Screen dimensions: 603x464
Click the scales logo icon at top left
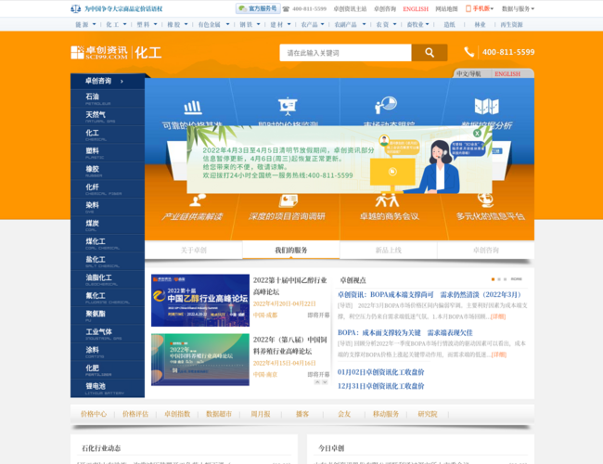[76, 8]
